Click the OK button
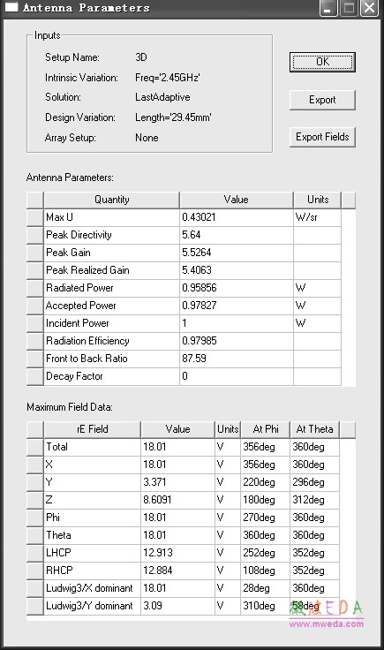Image resolution: width=384 pixels, height=650 pixels. click(x=322, y=62)
